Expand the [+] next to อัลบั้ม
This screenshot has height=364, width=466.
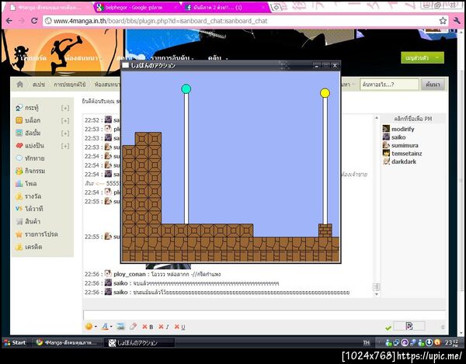(x=65, y=133)
